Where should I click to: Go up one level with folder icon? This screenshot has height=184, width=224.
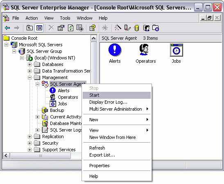click(x=29, y=28)
